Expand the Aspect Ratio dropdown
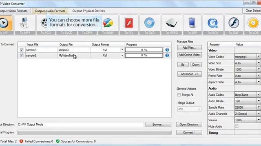Screen dimensions: 261x146 coord(259,82)
